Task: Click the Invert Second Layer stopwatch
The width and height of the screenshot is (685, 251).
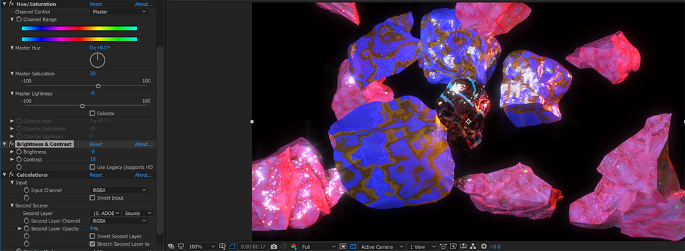Action: 26,236
